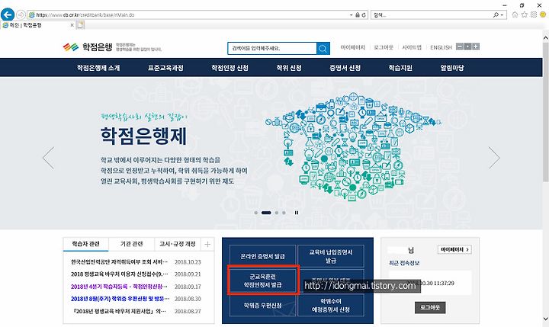
Task: Increase font size with the plus button
Action: pyautogui.click(x=476, y=46)
